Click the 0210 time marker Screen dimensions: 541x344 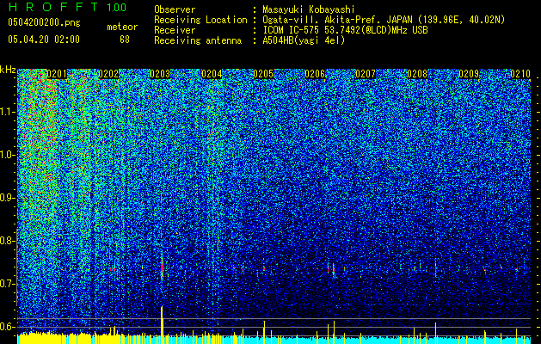tap(520, 74)
